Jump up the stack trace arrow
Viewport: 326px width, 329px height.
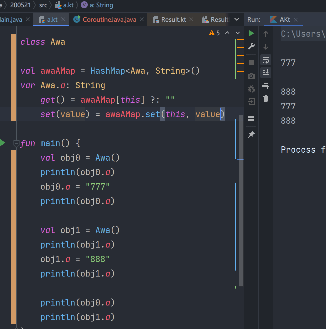[x=266, y=34]
